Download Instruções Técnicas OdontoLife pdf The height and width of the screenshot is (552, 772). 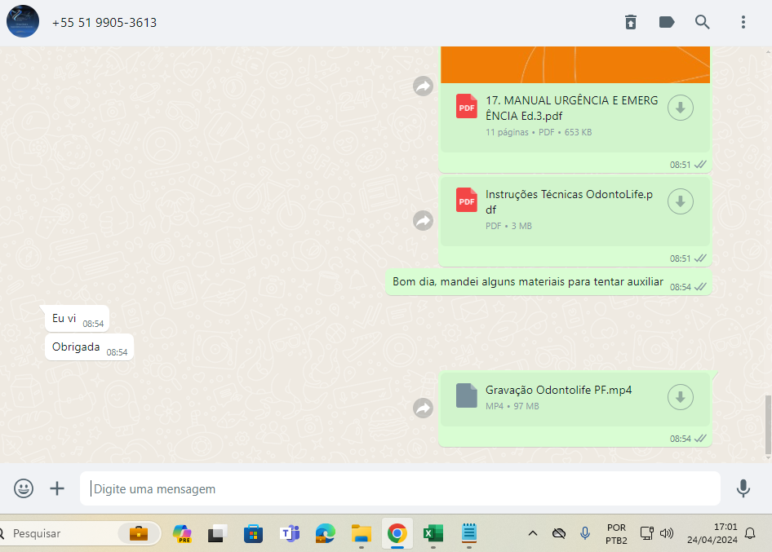[x=681, y=201]
